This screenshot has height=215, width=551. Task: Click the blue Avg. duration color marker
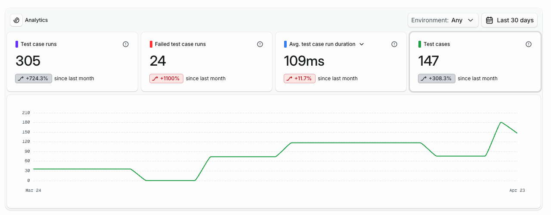285,44
